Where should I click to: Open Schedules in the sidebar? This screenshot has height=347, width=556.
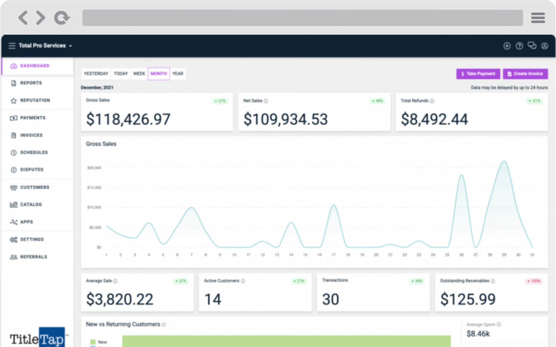tap(37, 152)
